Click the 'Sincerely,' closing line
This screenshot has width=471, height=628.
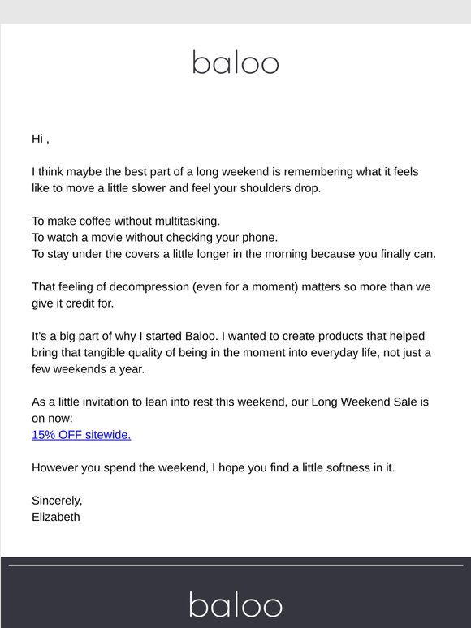(x=57, y=501)
